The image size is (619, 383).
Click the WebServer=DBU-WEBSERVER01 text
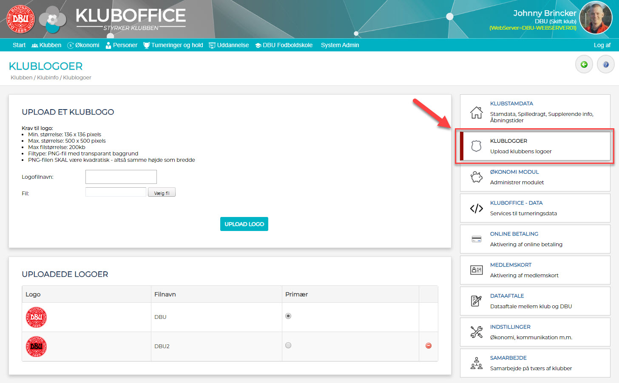pos(533,28)
